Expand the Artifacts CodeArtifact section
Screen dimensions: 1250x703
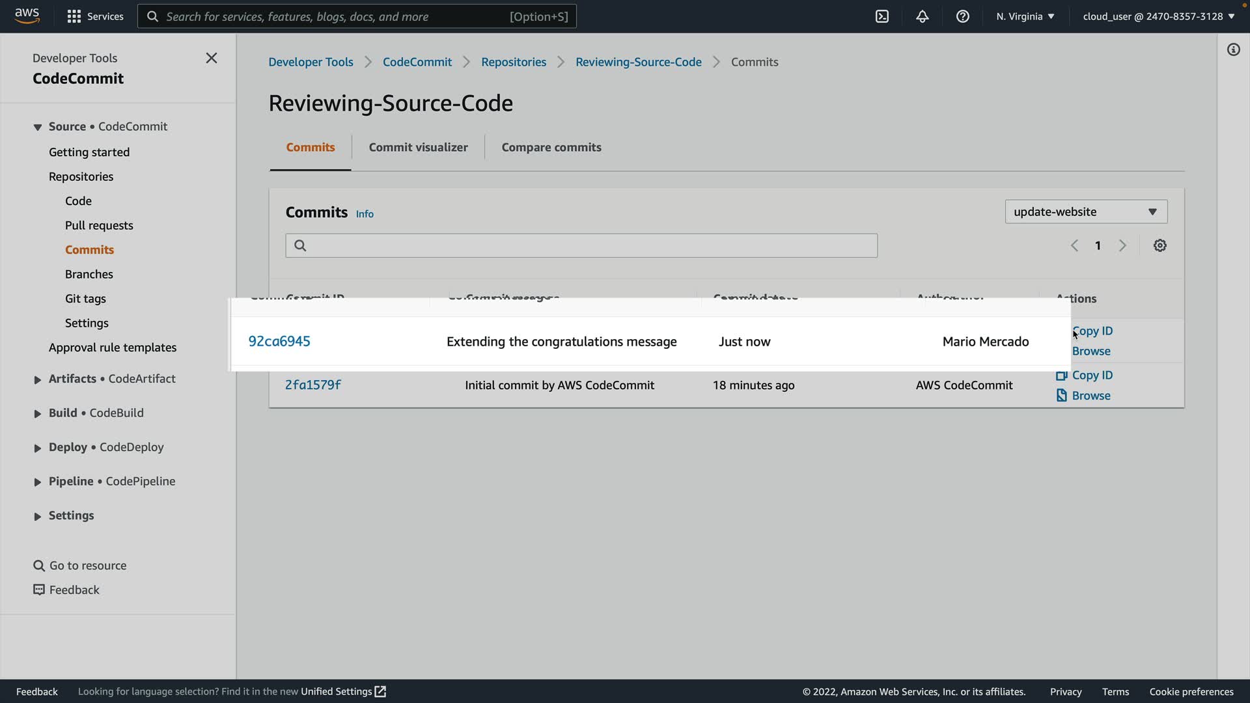click(37, 379)
